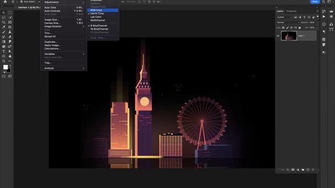Select the Gradient tool
Image resolution: width=335 pixels, height=188 pixels.
point(4,42)
